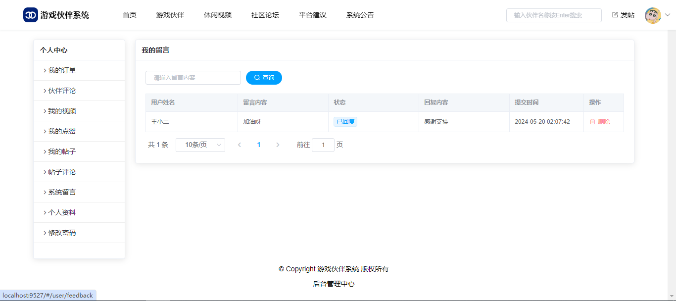Click the 游戏伙伴系统 logo icon
This screenshot has width=676, height=301.
click(31, 15)
